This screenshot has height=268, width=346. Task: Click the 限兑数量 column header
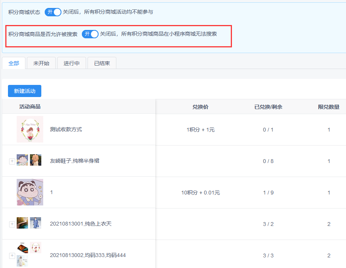point(329,107)
